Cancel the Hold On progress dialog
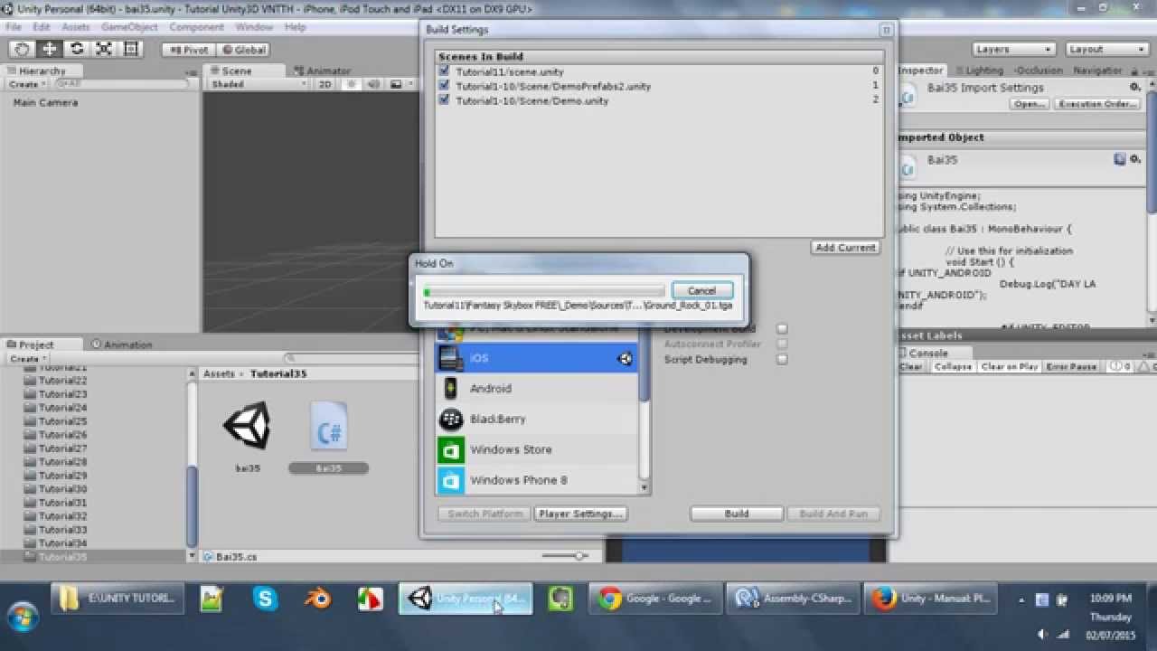Viewport: 1157px width, 651px height. click(701, 290)
